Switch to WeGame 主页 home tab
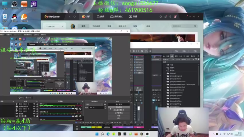 [86, 17]
